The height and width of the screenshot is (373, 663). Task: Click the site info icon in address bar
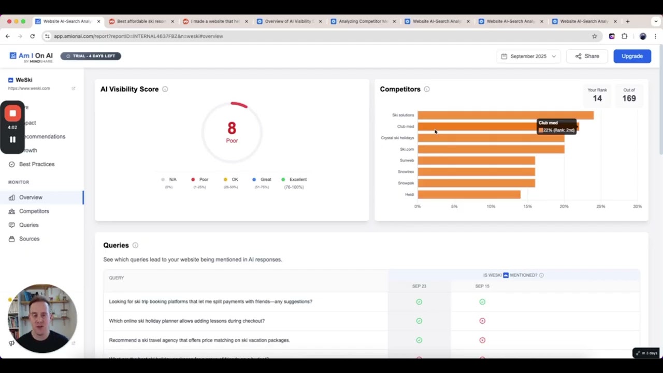(48, 36)
